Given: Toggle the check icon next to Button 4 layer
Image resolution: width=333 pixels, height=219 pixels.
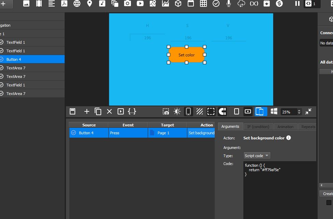Looking at the screenshot, I should [x=1, y=59].
